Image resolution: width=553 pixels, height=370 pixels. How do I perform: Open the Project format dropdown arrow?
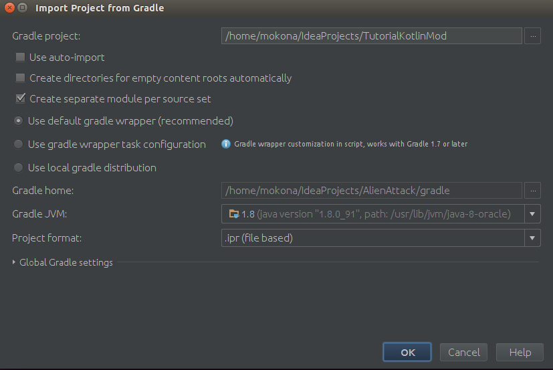532,238
